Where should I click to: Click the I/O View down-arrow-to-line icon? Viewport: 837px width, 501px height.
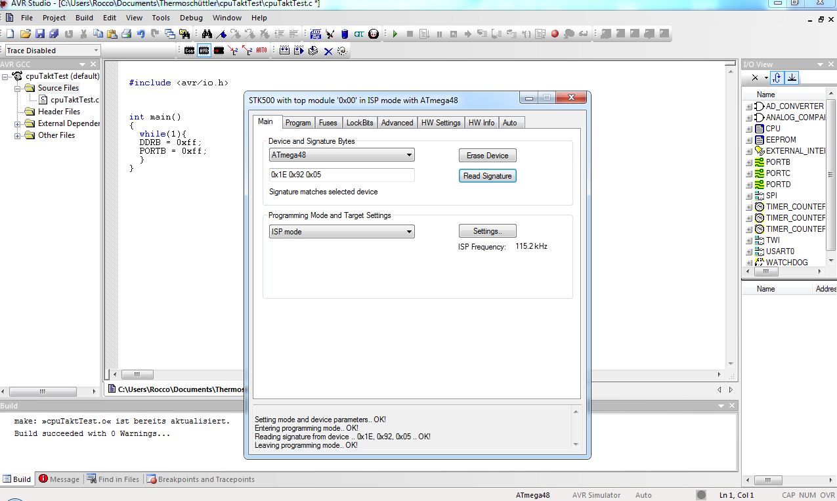792,77
